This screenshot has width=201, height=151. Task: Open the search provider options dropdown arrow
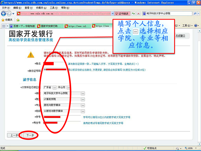198,13
